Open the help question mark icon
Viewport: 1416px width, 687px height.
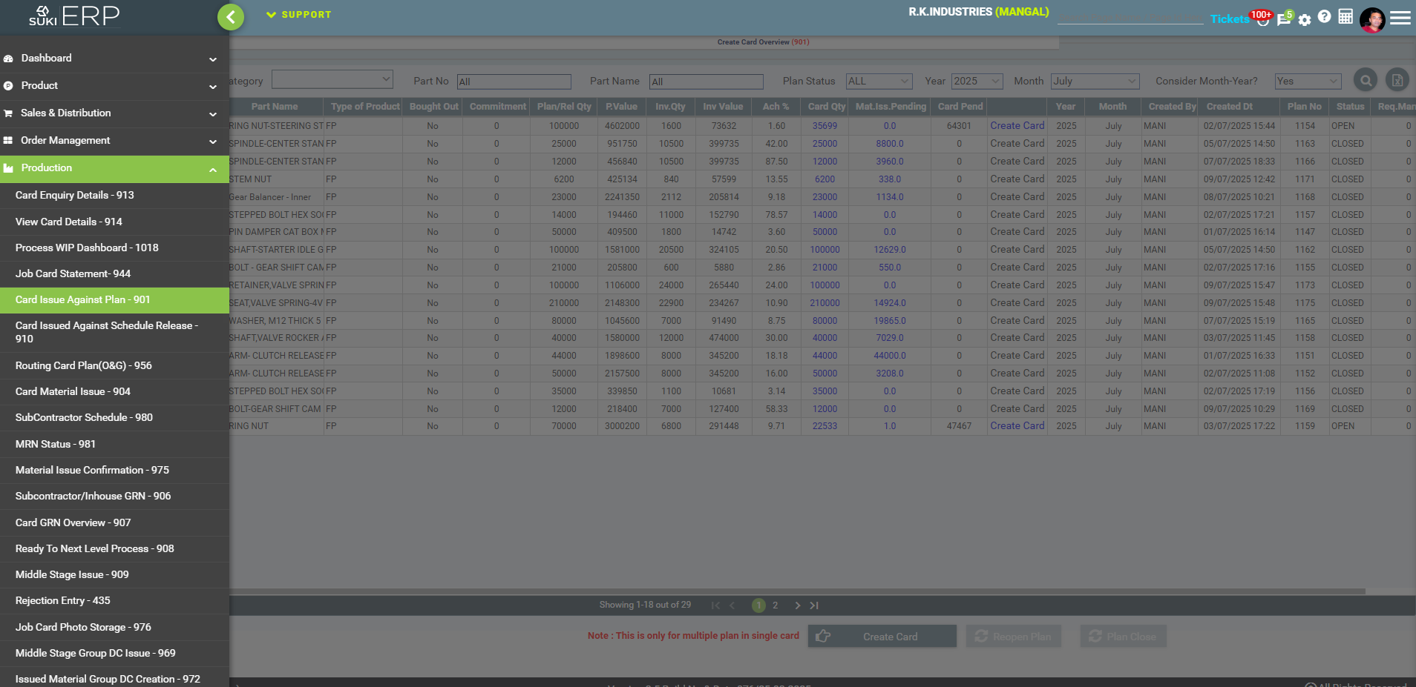coord(1325,17)
